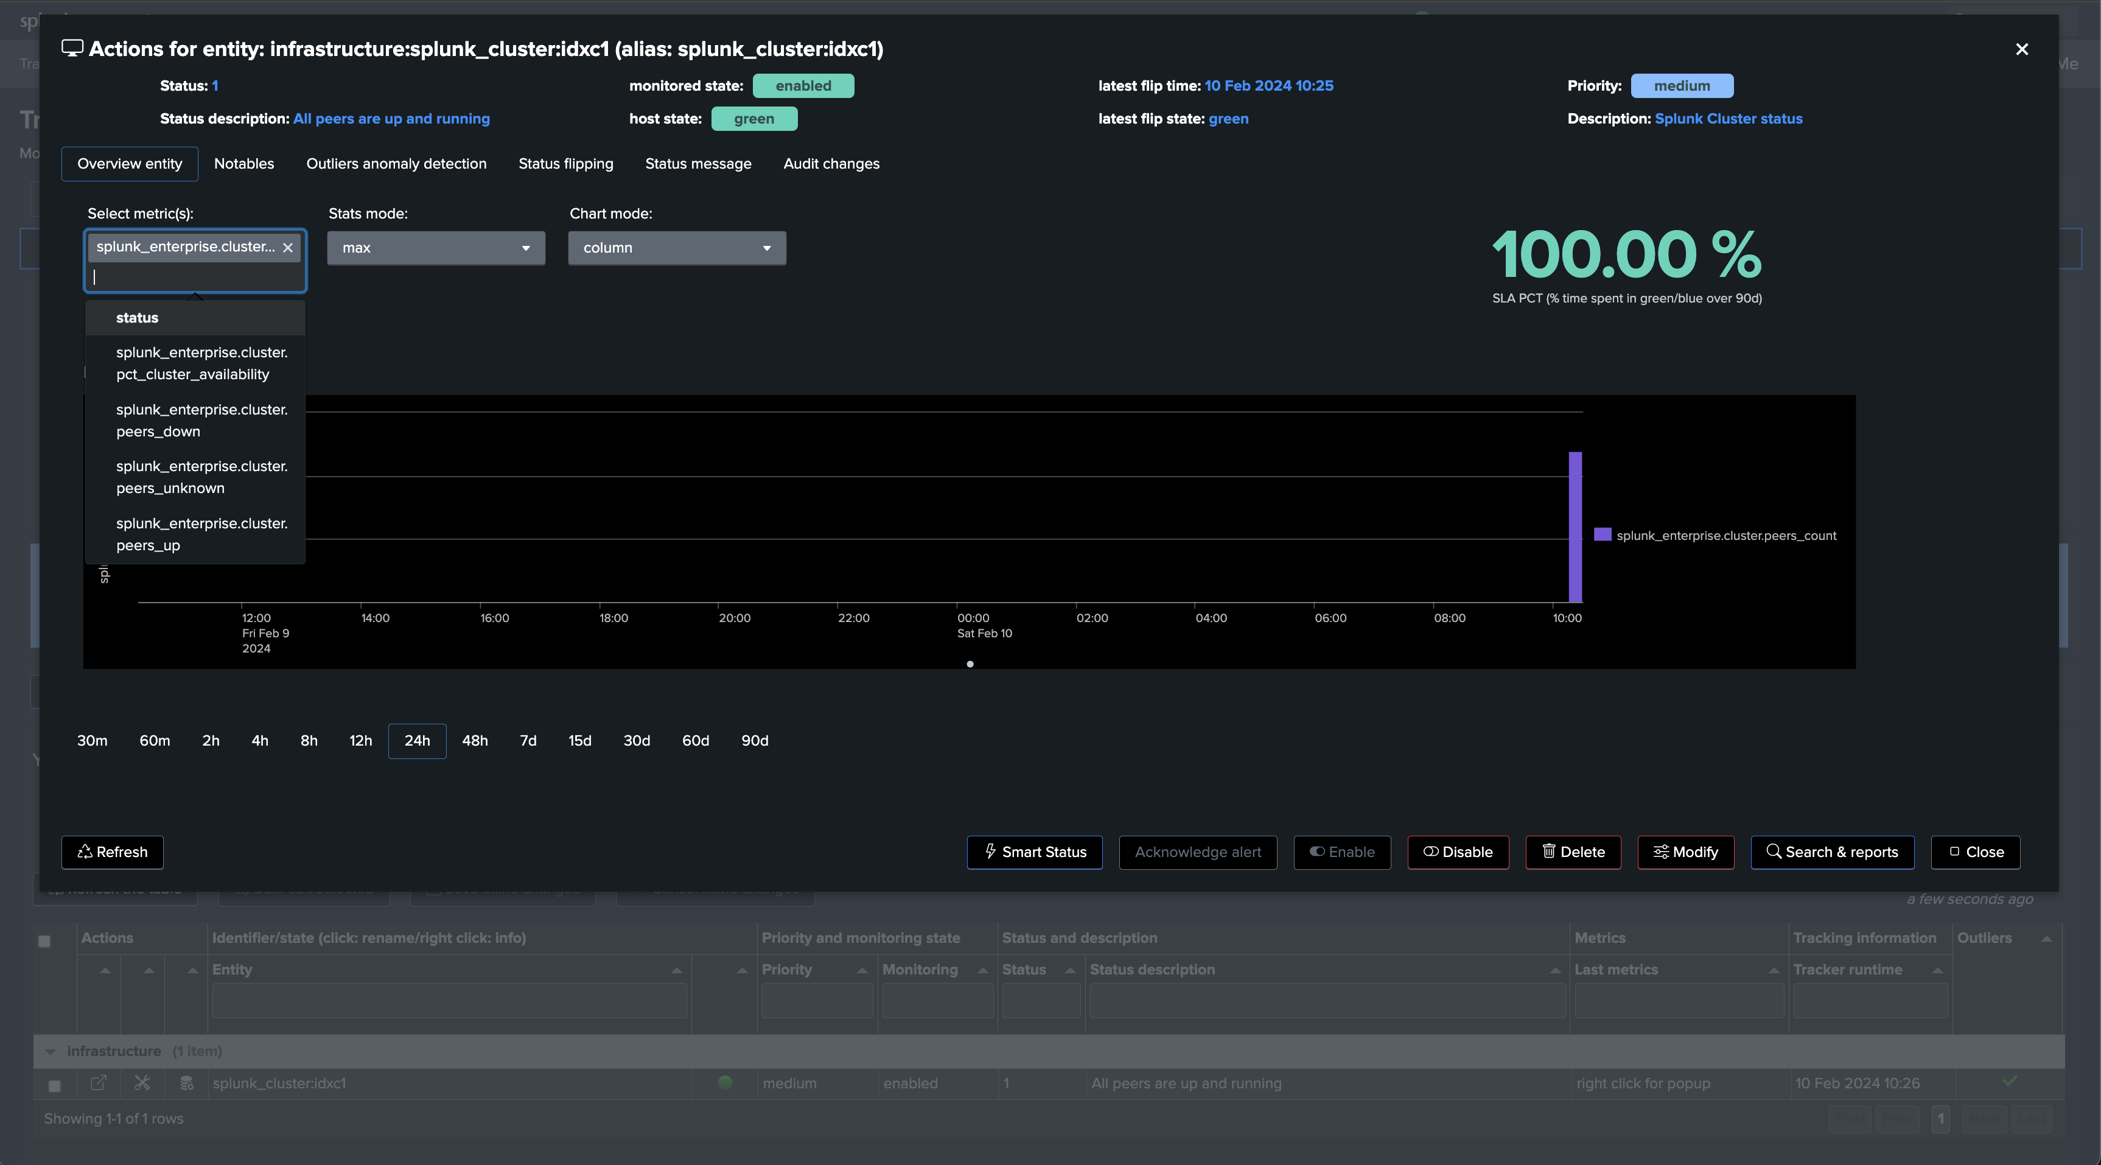This screenshot has height=1165, width=2101.
Task: Click green status dot in splunk_cluster:idxc1 row
Action: pyautogui.click(x=725, y=1083)
